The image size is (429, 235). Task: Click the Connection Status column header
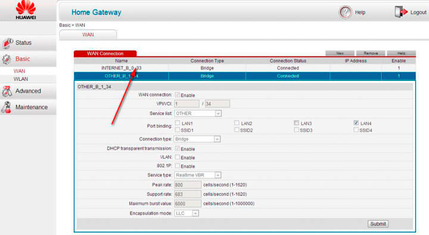pos(288,61)
